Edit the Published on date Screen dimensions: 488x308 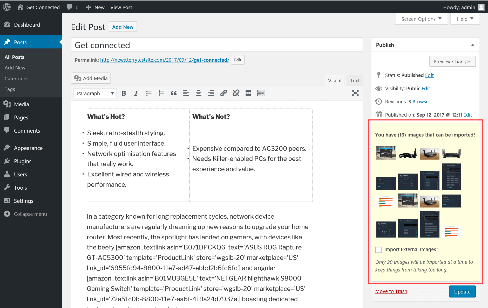tap(468, 115)
